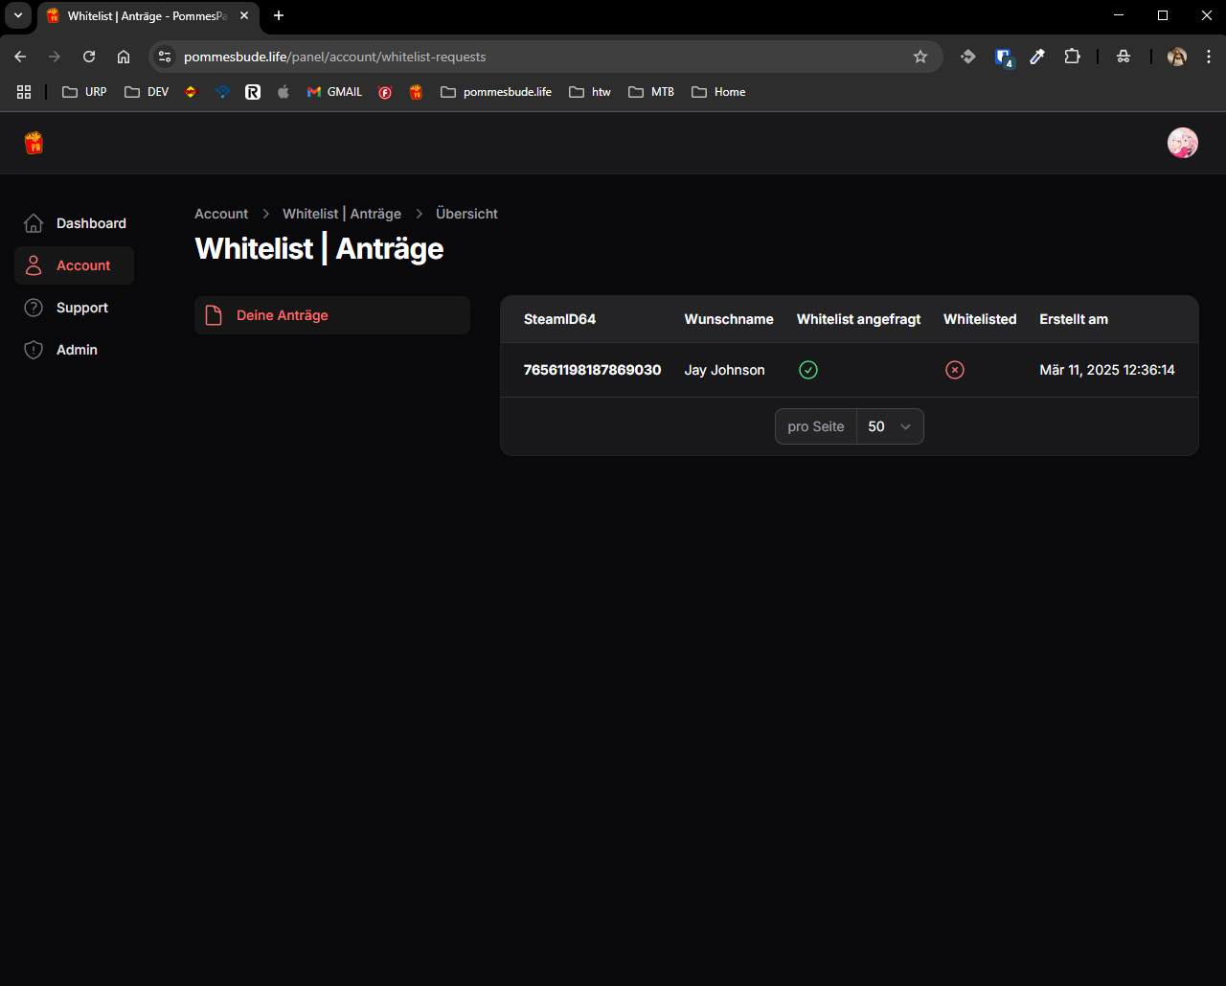Open the browser extensions puzzle icon
Screen dimensions: 1226x986
coord(1072,57)
